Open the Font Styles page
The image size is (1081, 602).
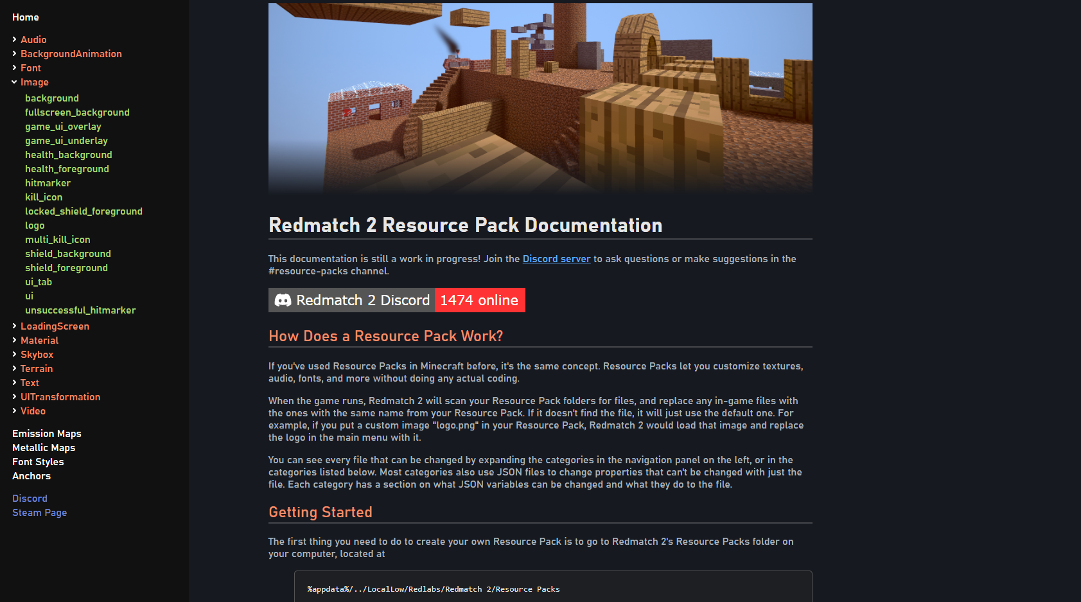(38, 462)
